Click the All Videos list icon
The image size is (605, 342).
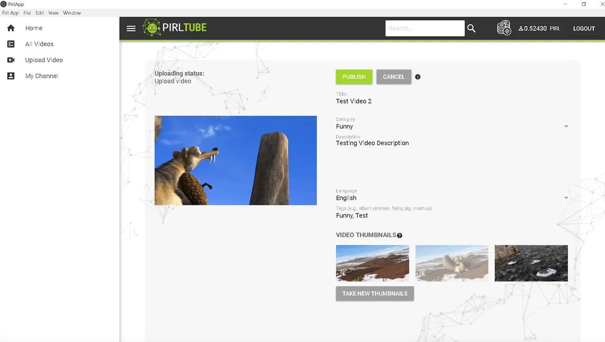pyautogui.click(x=11, y=44)
